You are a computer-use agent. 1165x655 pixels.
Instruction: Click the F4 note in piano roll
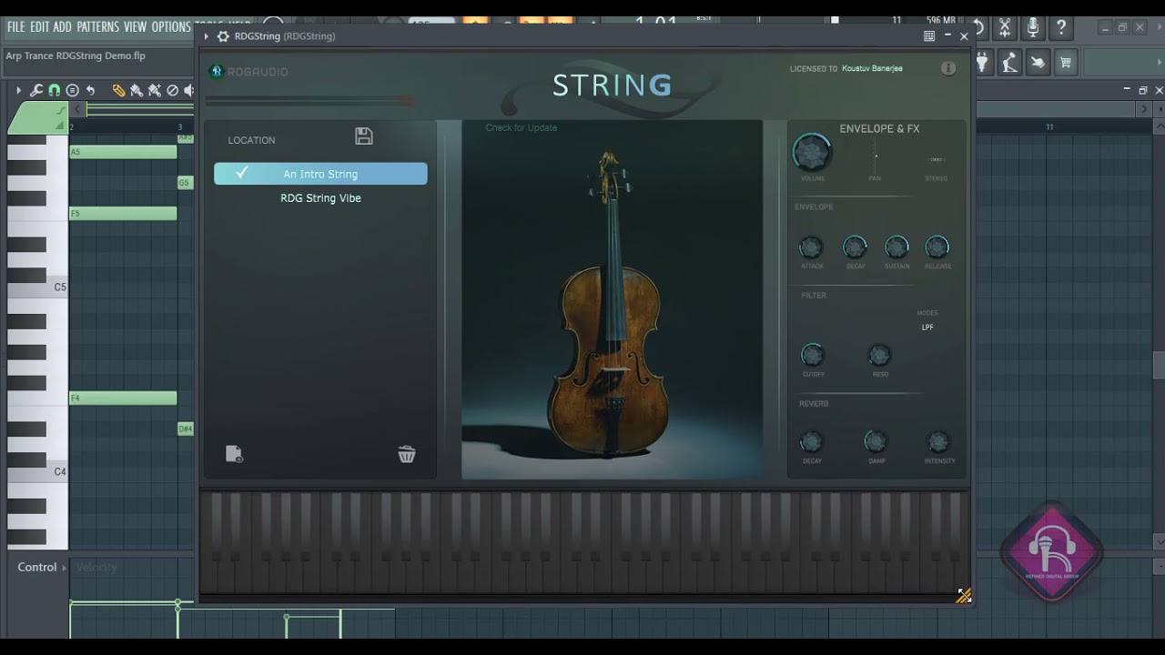point(123,398)
